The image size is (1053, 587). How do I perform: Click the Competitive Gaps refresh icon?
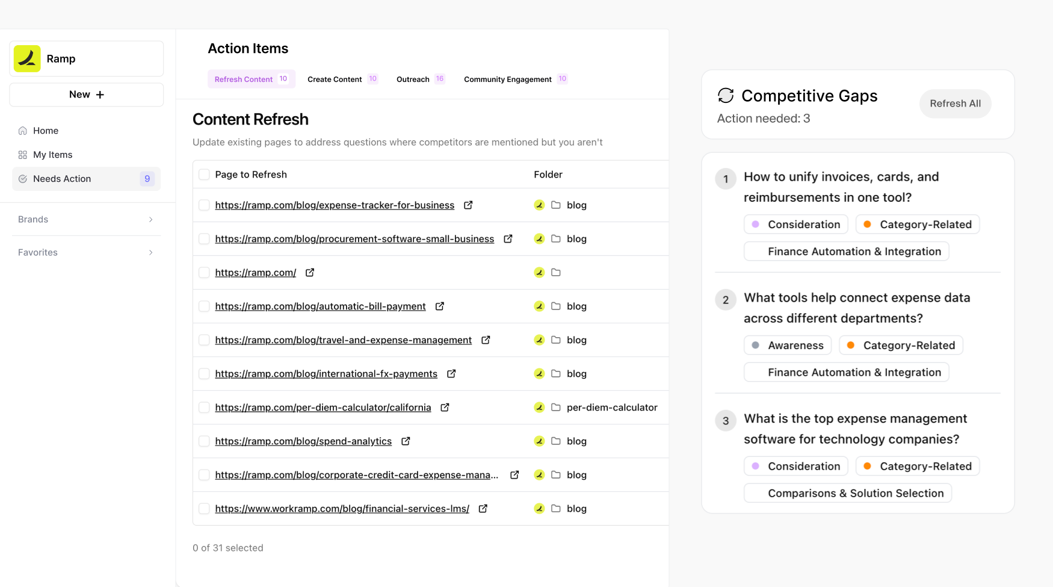pyautogui.click(x=726, y=96)
